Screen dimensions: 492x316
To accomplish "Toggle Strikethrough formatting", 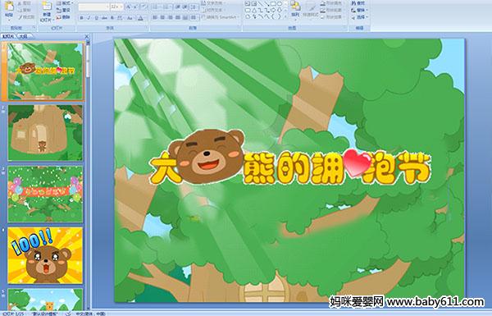I will 104,18.
